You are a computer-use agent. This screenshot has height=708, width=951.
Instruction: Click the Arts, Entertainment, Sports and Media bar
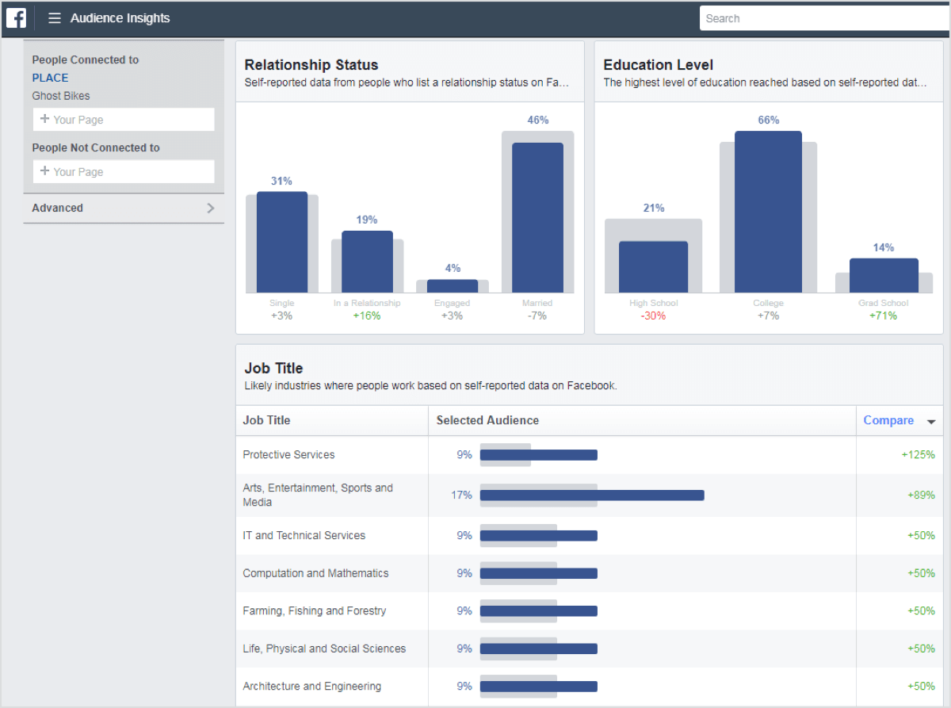[x=591, y=496]
